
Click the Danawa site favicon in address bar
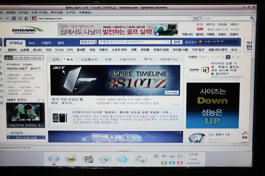tap(34, 18)
